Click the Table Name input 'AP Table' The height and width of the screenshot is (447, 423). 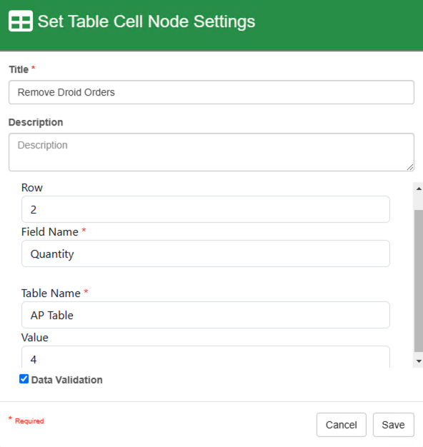pyautogui.click(x=206, y=315)
